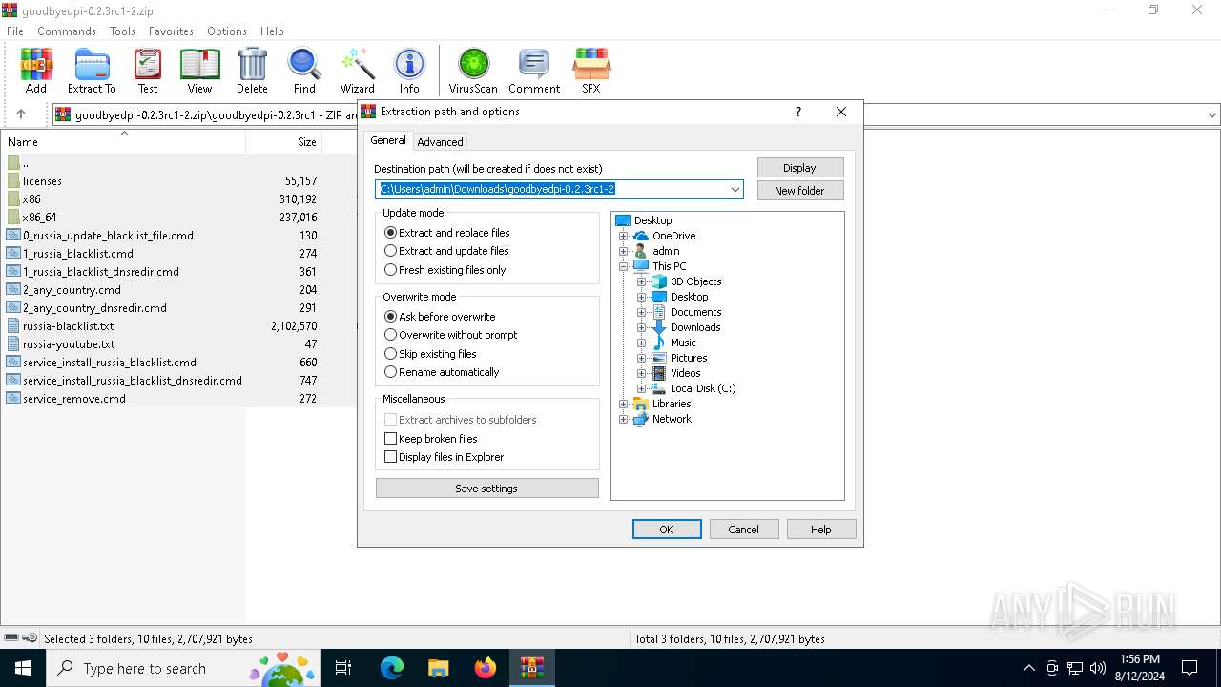Click the Cancel button
Screen dimensions: 1221x687
(x=743, y=529)
